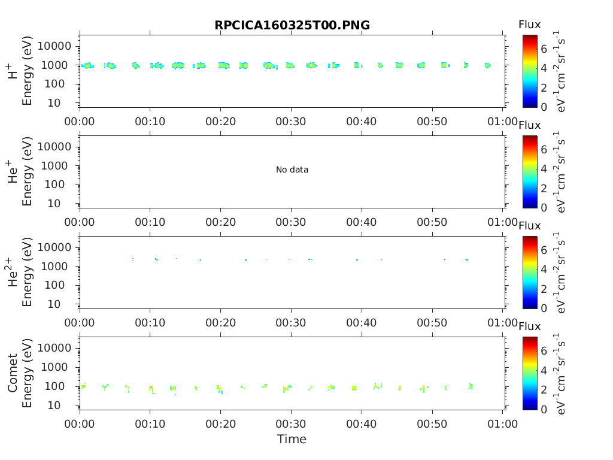Screen dimensions: 613x460
Task: Click the Flux label above the H+ colorbar
Action: point(530,25)
